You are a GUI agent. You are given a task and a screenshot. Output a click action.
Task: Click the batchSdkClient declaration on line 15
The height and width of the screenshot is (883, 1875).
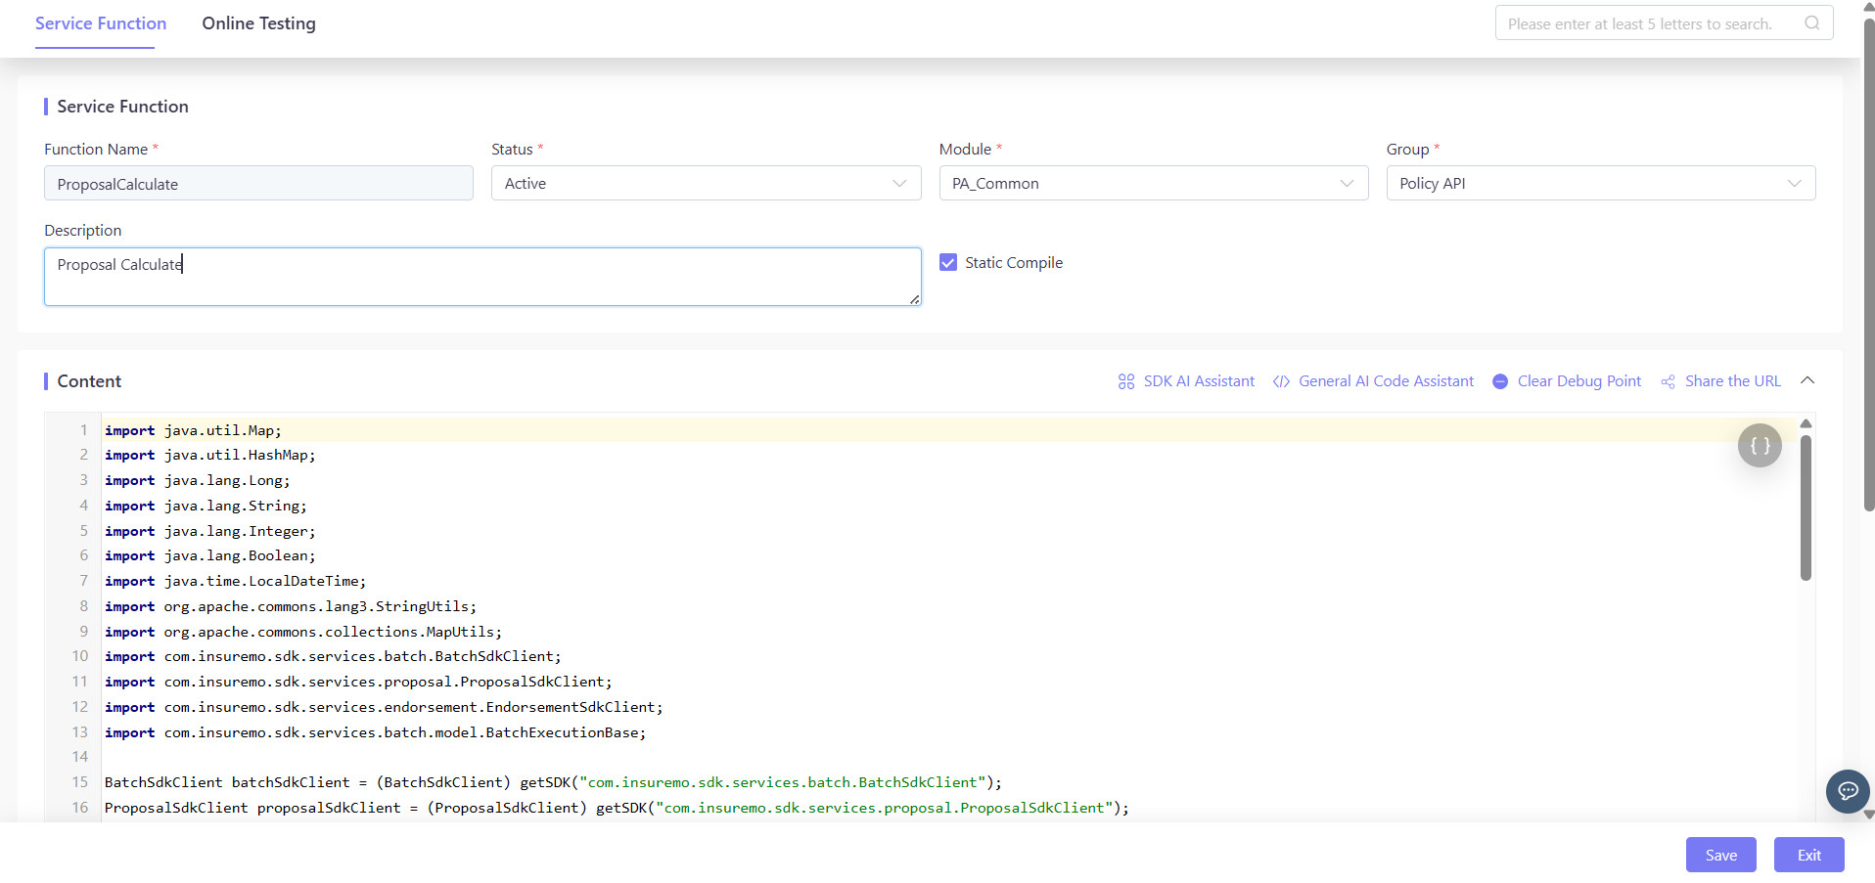click(x=554, y=782)
